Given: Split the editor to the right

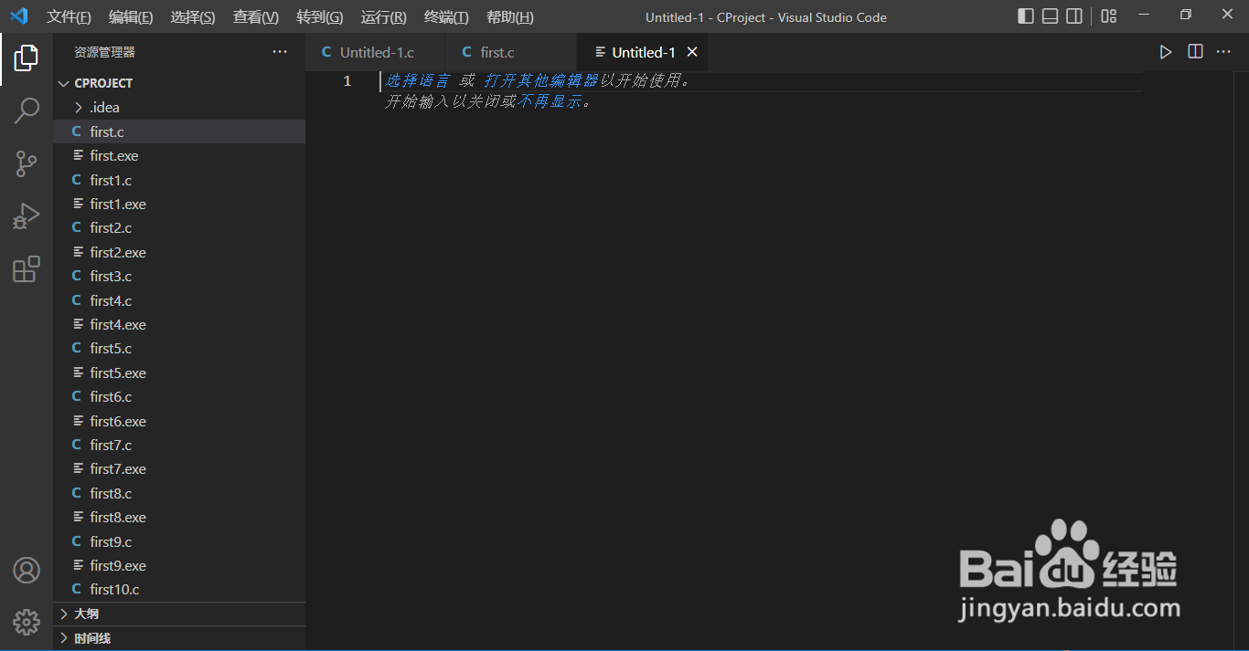Looking at the screenshot, I should pos(1195,52).
